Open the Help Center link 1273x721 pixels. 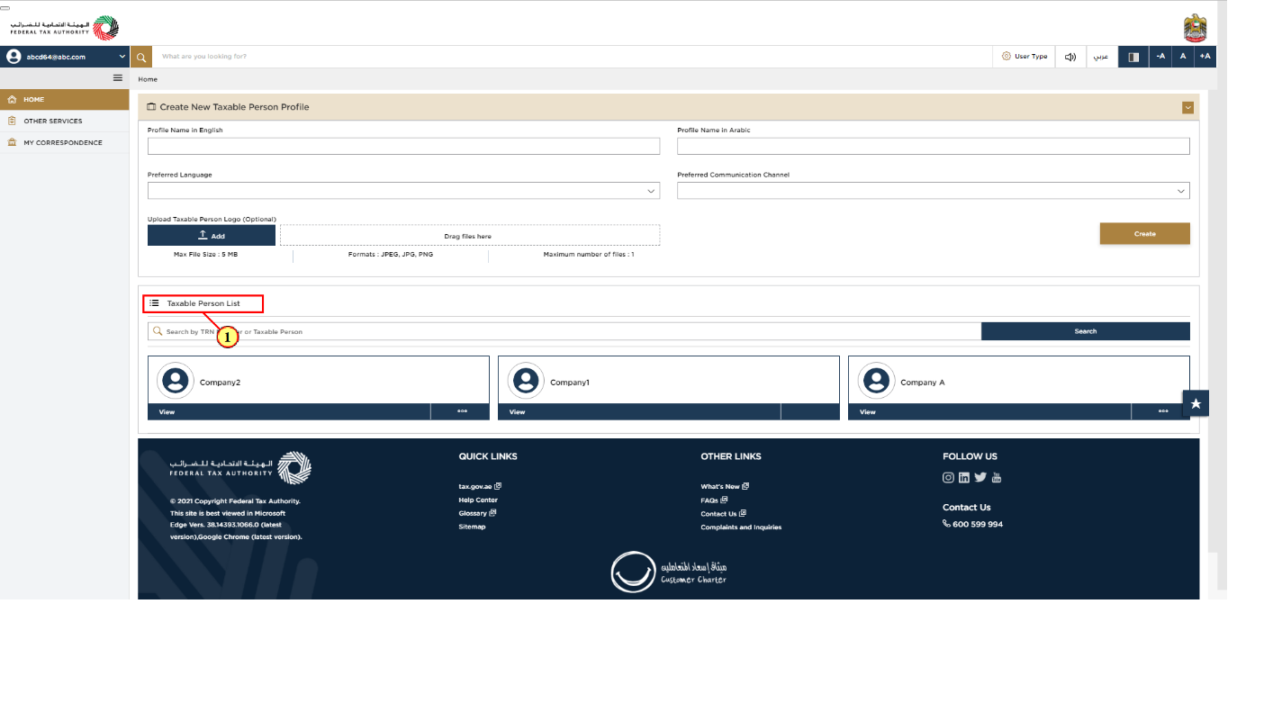478,500
